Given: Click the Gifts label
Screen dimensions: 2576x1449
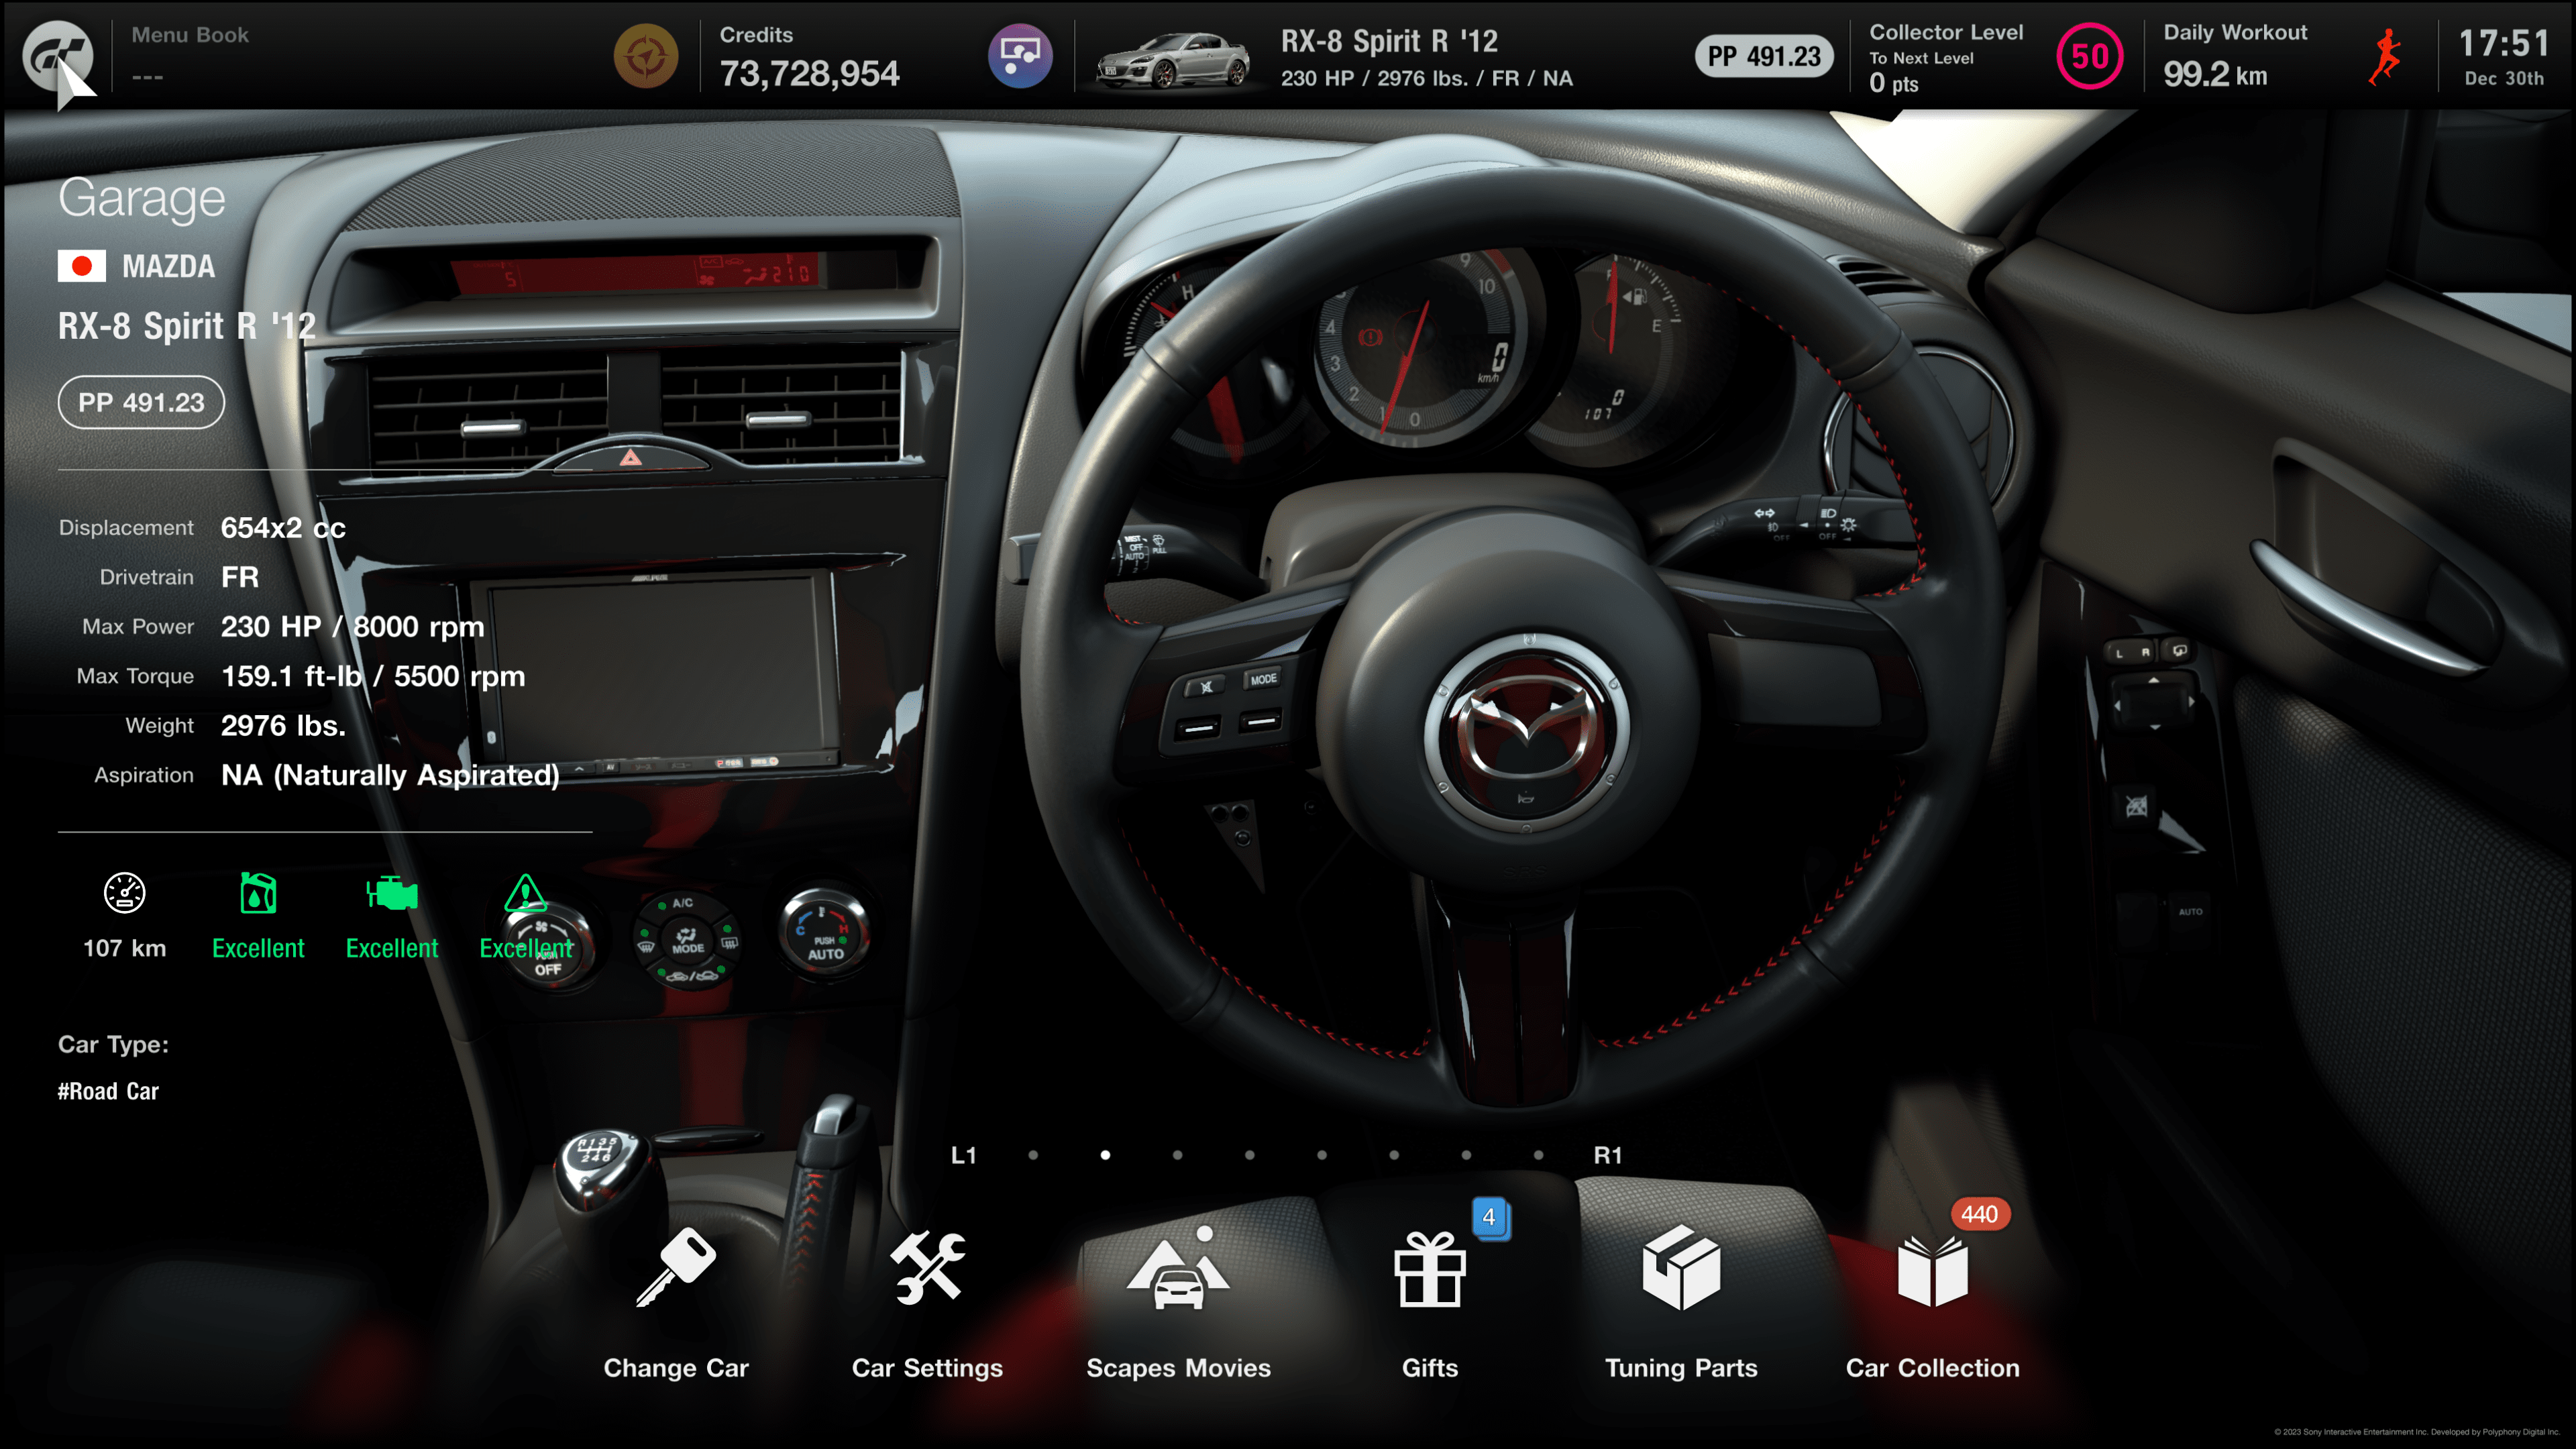Looking at the screenshot, I should pos(1430,1368).
